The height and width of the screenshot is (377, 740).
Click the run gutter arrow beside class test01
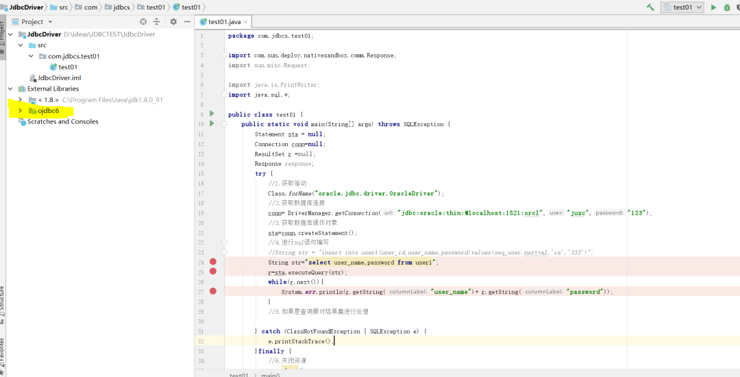click(x=212, y=114)
